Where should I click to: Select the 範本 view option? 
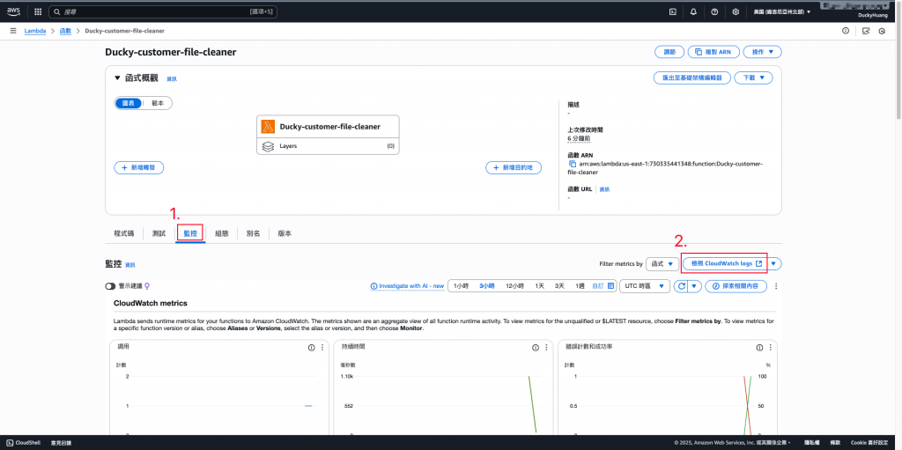point(158,103)
